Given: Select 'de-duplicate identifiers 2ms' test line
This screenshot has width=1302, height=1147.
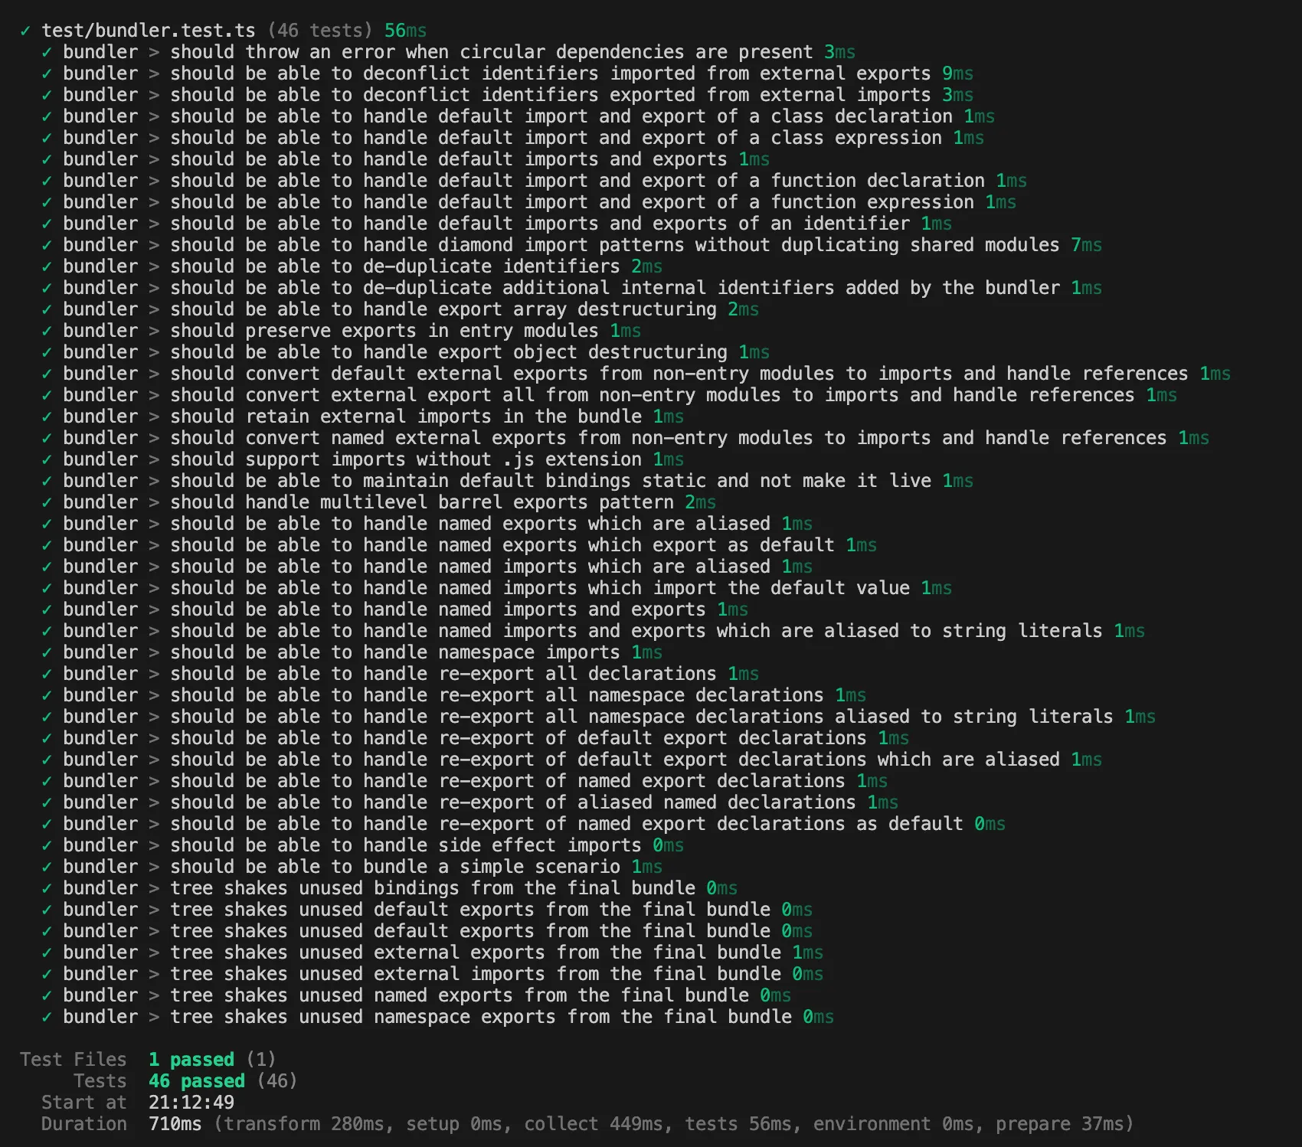Looking at the screenshot, I should pyautogui.click(x=352, y=266).
